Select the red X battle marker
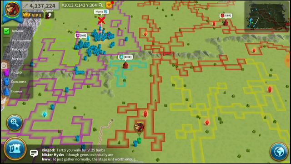 point(101,20)
